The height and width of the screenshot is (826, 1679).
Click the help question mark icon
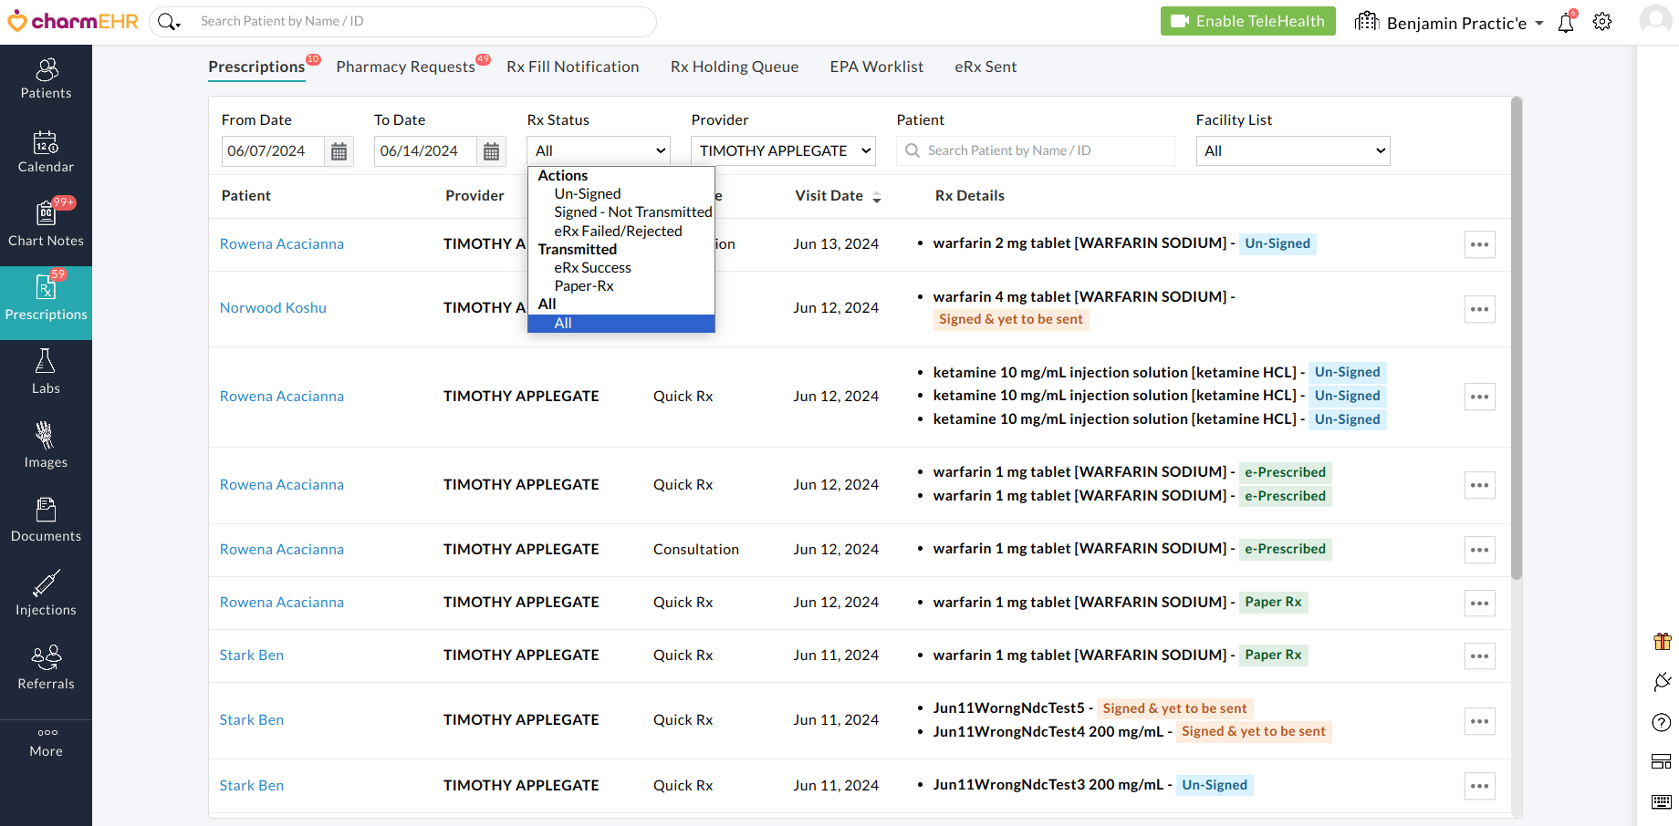(x=1662, y=722)
